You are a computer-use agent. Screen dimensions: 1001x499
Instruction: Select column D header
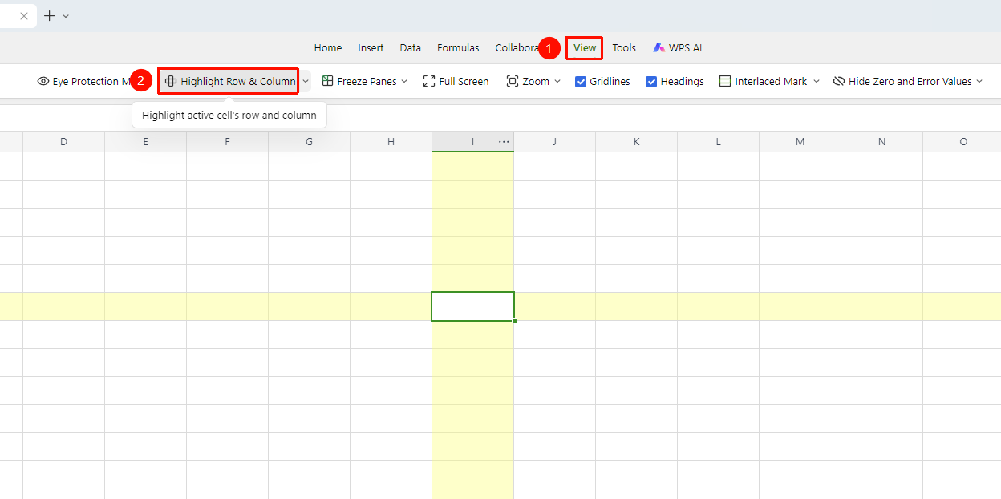click(x=64, y=142)
